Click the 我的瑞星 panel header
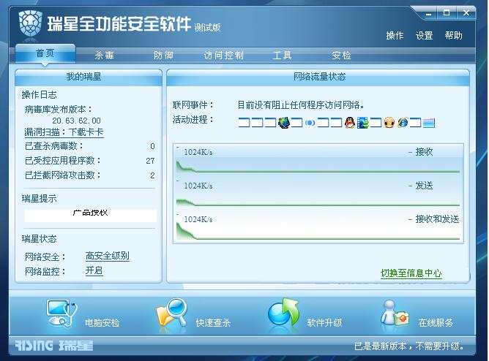The image size is (489, 361). pyautogui.click(x=89, y=77)
